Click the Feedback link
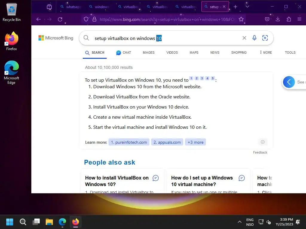The image size is (306, 229). click(x=260, y=152)
